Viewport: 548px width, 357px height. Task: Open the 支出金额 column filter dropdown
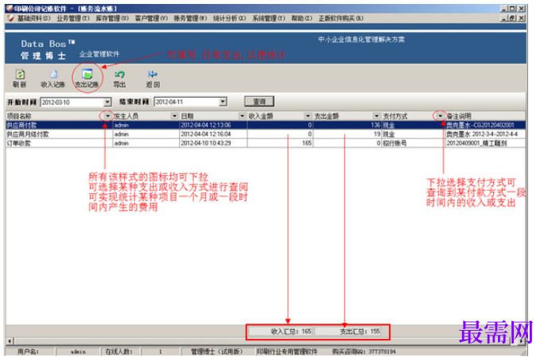[x=376, y=116]
